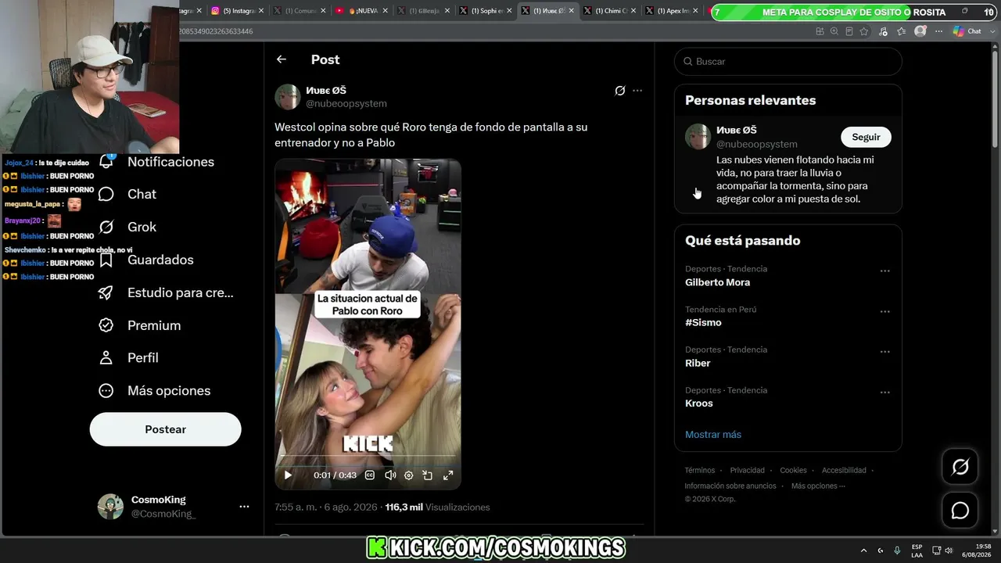
Task: Open the Kroos trend
Action: (x=699, y=403)
